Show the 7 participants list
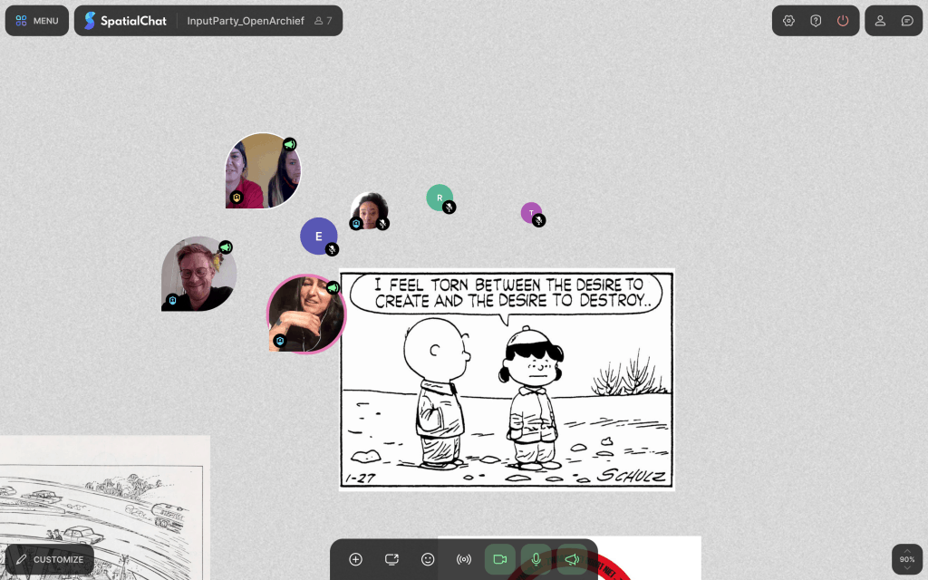 [324, 21]
